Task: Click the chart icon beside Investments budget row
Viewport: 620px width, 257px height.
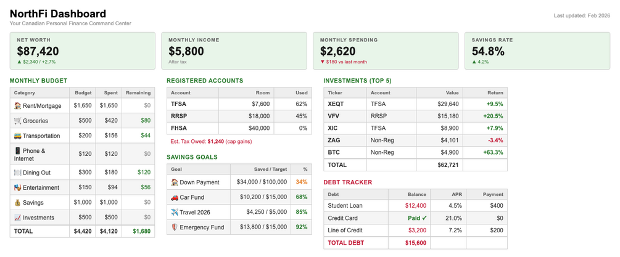Action: click(x=17, y=218)
